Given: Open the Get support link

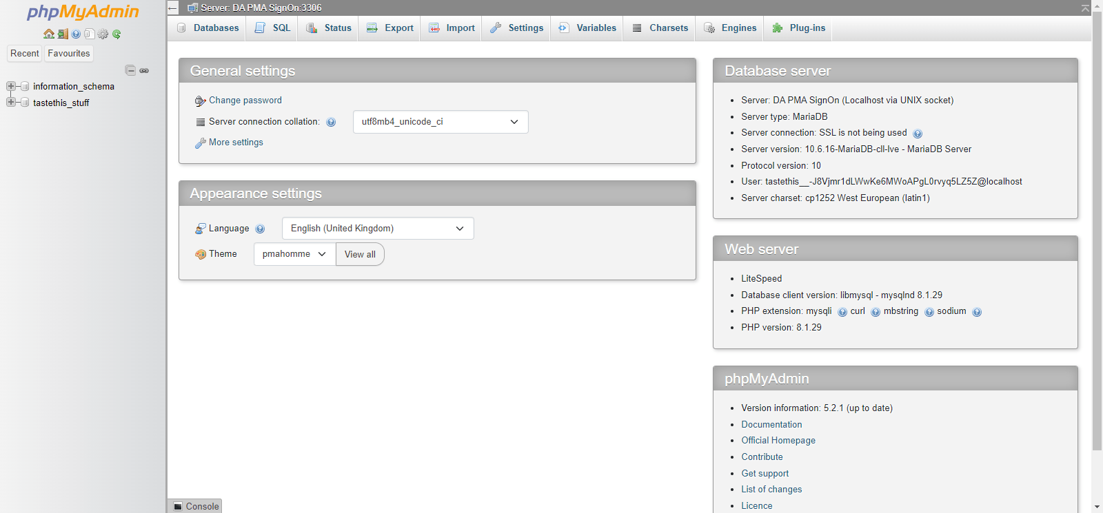Looking at the screenshot, I should coord(765,474).
